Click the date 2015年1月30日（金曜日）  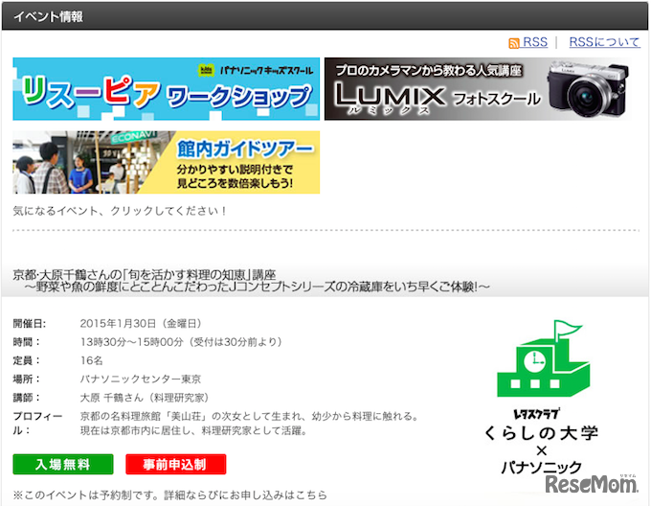[x=141, y=323]
